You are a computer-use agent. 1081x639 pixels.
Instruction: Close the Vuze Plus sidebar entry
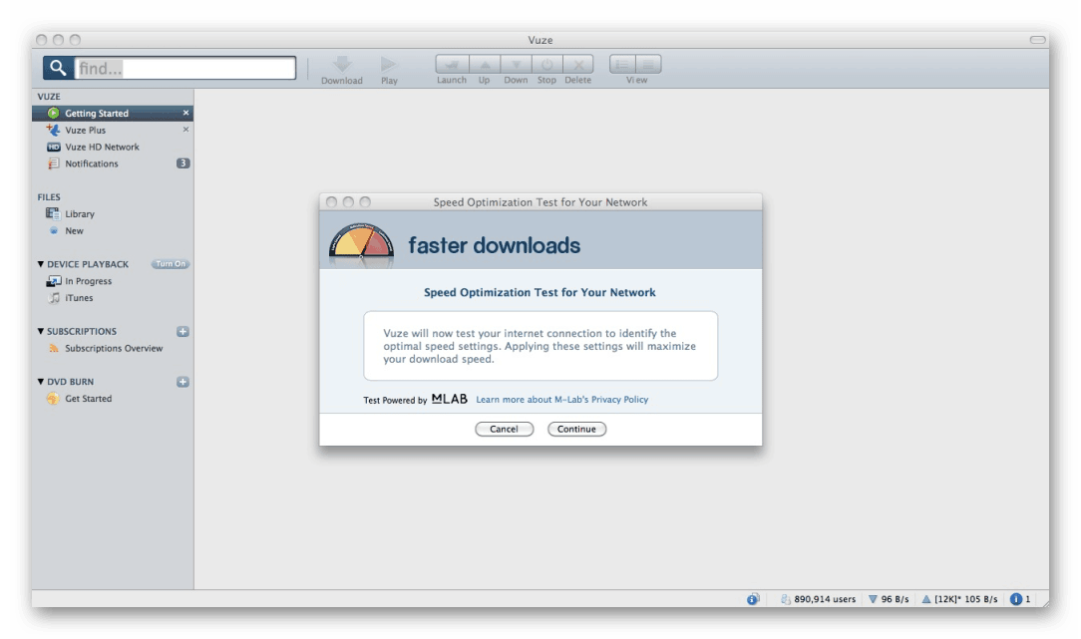coord(185,129)
